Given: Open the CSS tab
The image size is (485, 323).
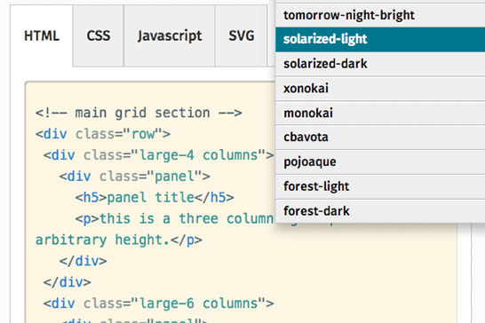Looking at the screenshot, I should pos(99,35).
